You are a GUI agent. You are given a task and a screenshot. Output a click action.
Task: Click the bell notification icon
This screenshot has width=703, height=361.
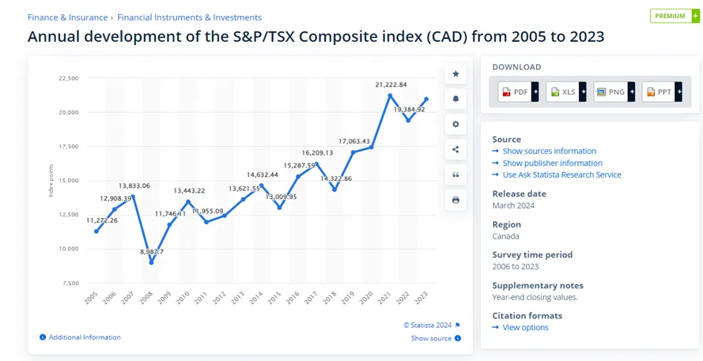(455, 99)
